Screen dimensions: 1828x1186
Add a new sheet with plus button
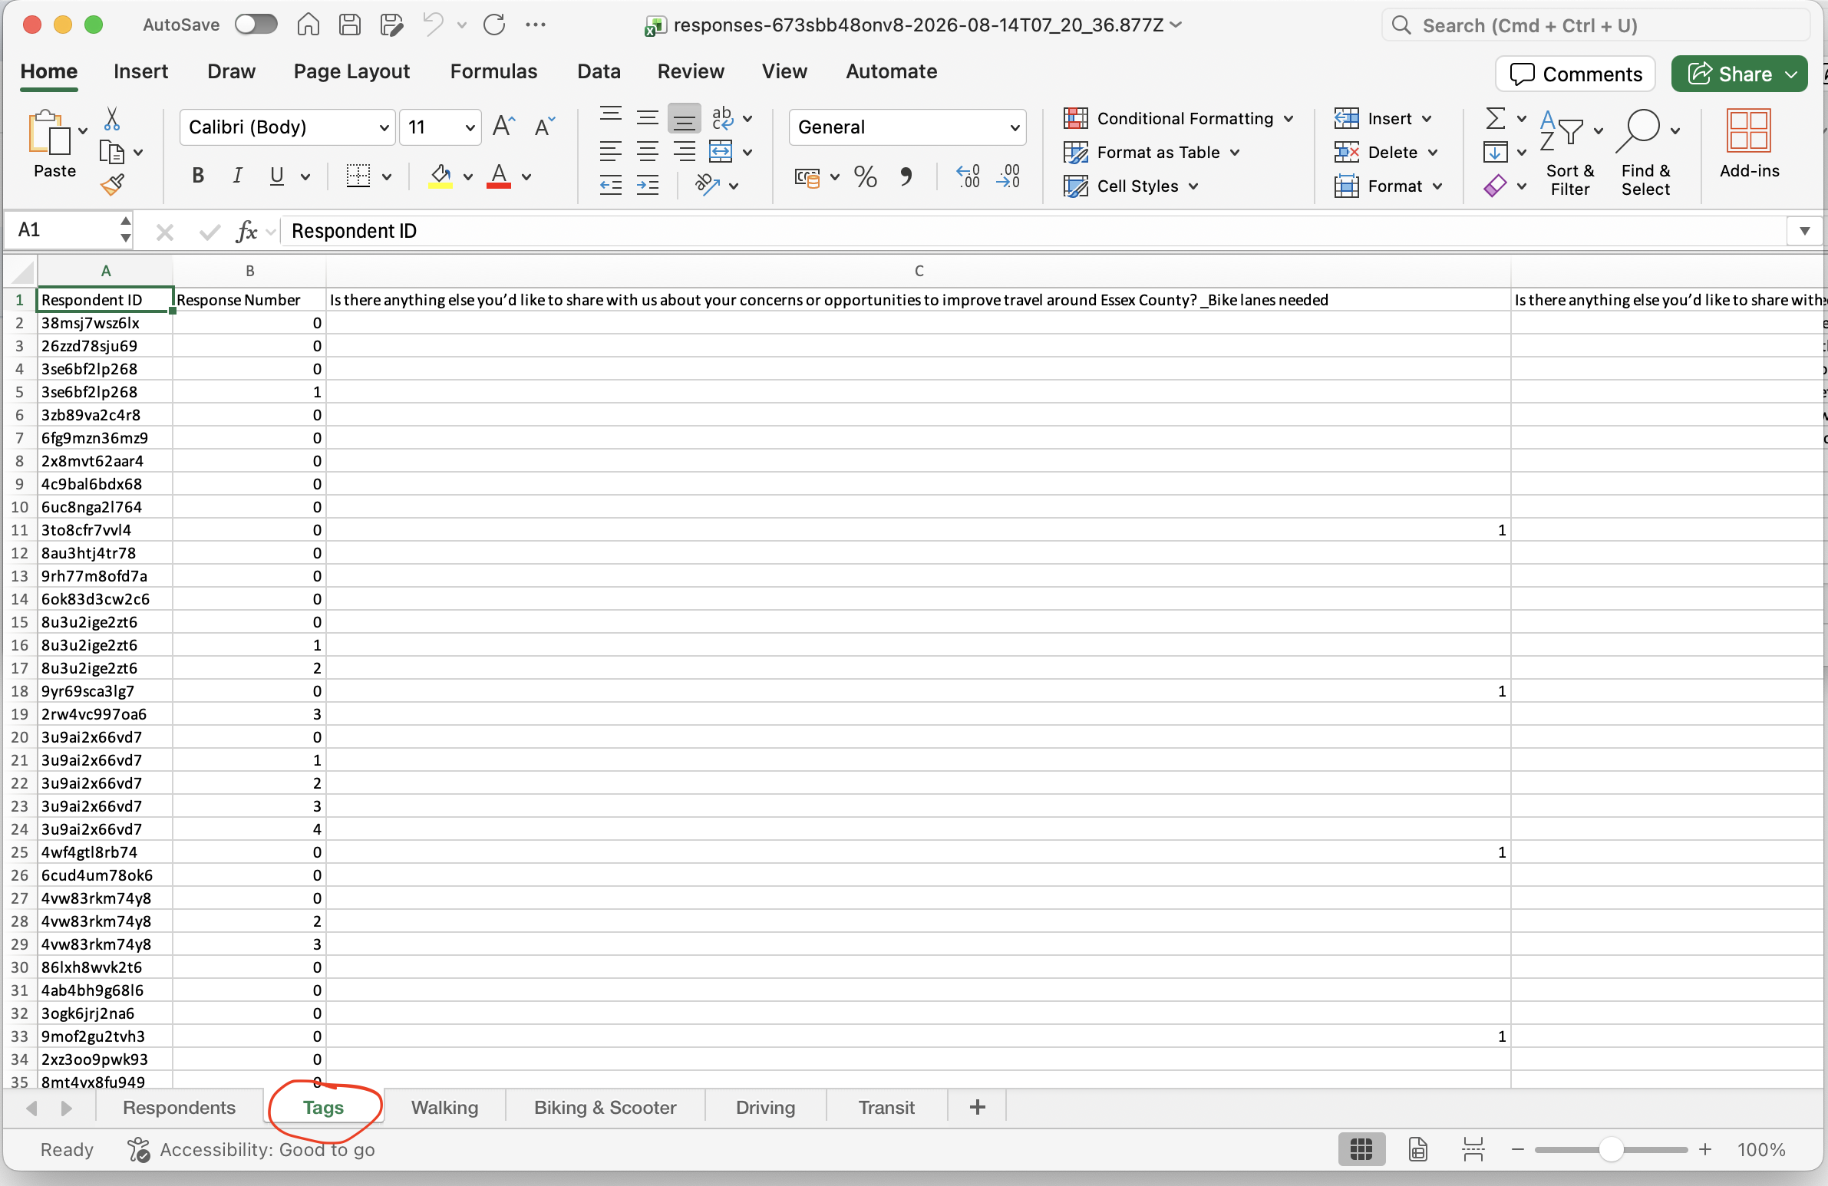977,1107
